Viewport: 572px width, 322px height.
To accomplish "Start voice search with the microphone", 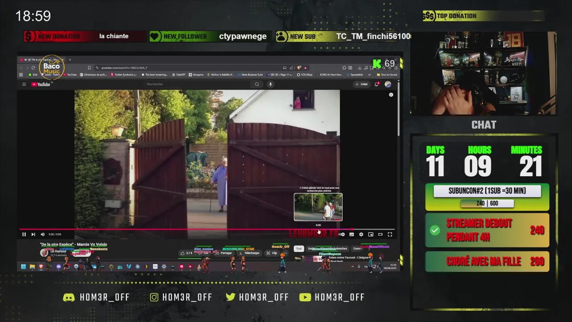I will (x=270, y=84).
